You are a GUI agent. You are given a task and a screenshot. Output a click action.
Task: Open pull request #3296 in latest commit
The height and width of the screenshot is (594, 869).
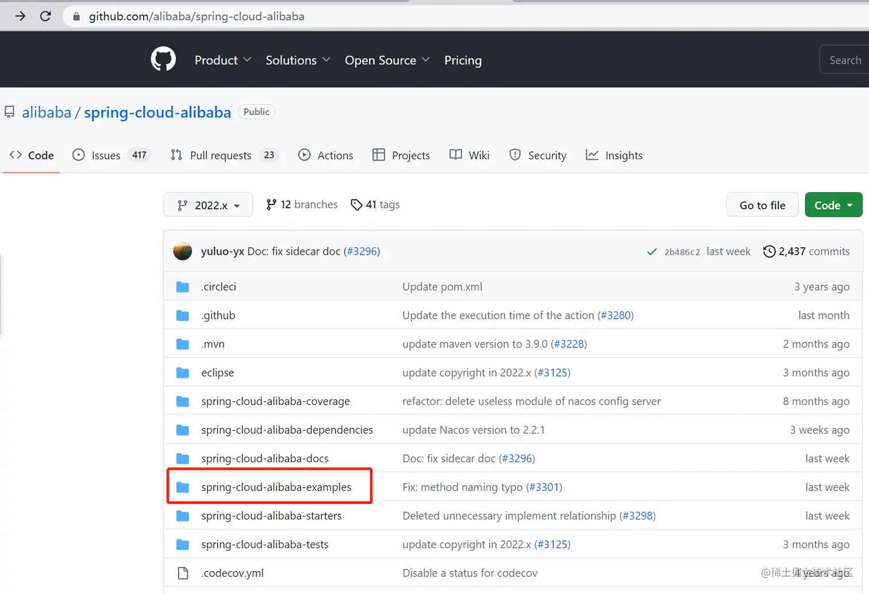[x=362, y=251]
